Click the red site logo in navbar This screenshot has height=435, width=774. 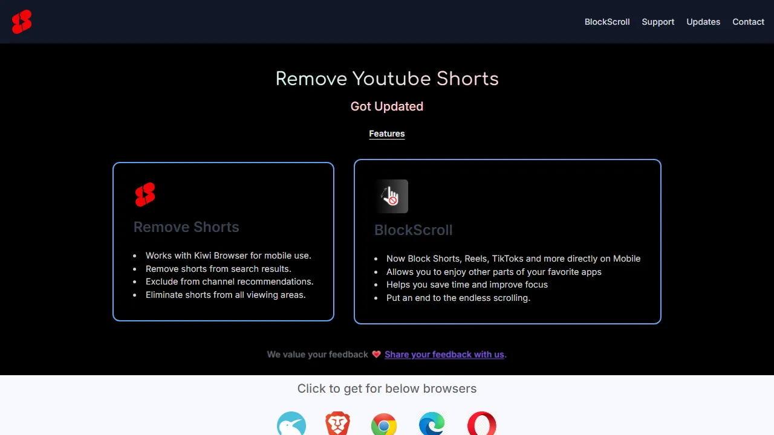tap(22, 22)
